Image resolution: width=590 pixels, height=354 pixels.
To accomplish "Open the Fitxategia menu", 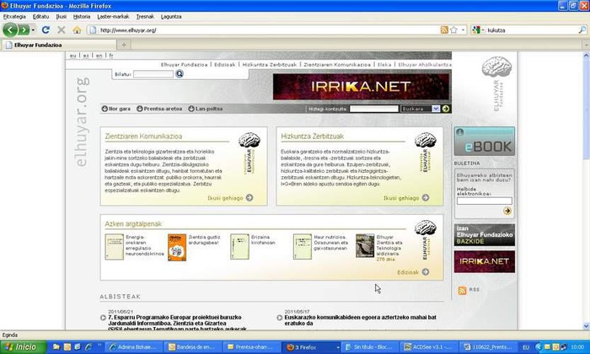I will coord(14,17).
